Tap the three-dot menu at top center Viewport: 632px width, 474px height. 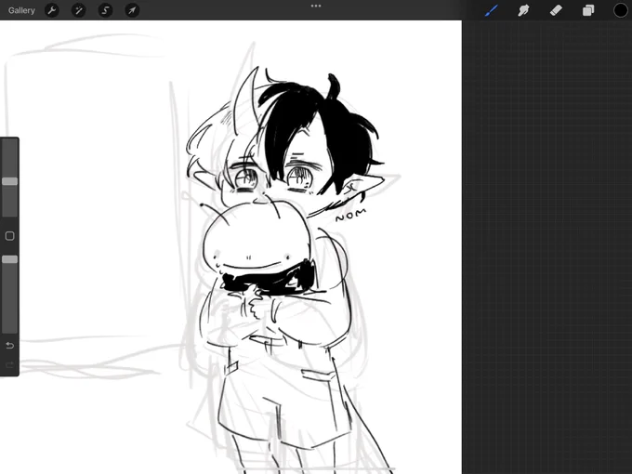tap(316, 7)
